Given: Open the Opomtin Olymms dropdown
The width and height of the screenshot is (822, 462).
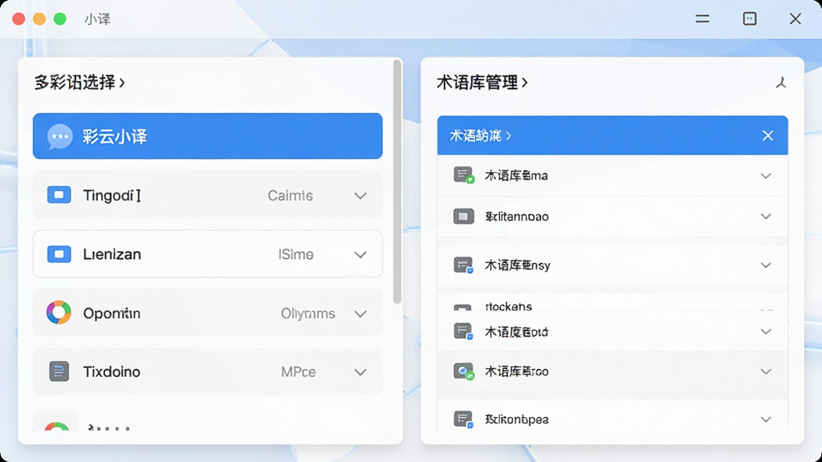Looking at the screenshot, I should (x=360, y=314).
